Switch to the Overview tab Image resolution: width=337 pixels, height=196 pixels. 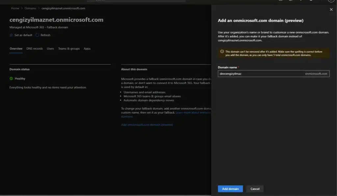click(x=16, y=49)
